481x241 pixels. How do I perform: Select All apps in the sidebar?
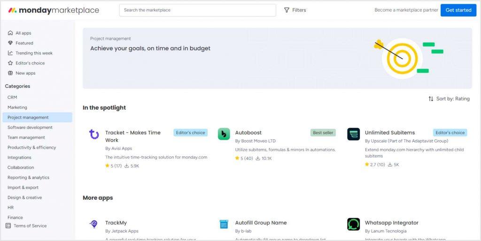pos(23,33)
